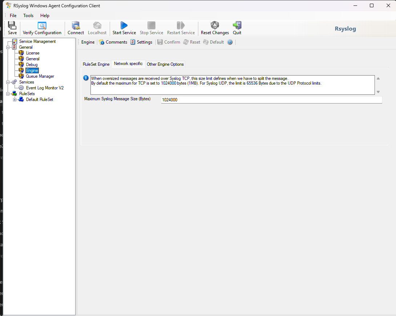Click the Verify Configuration label
This screenshot has width=396, height=316.
pos(42,33)
